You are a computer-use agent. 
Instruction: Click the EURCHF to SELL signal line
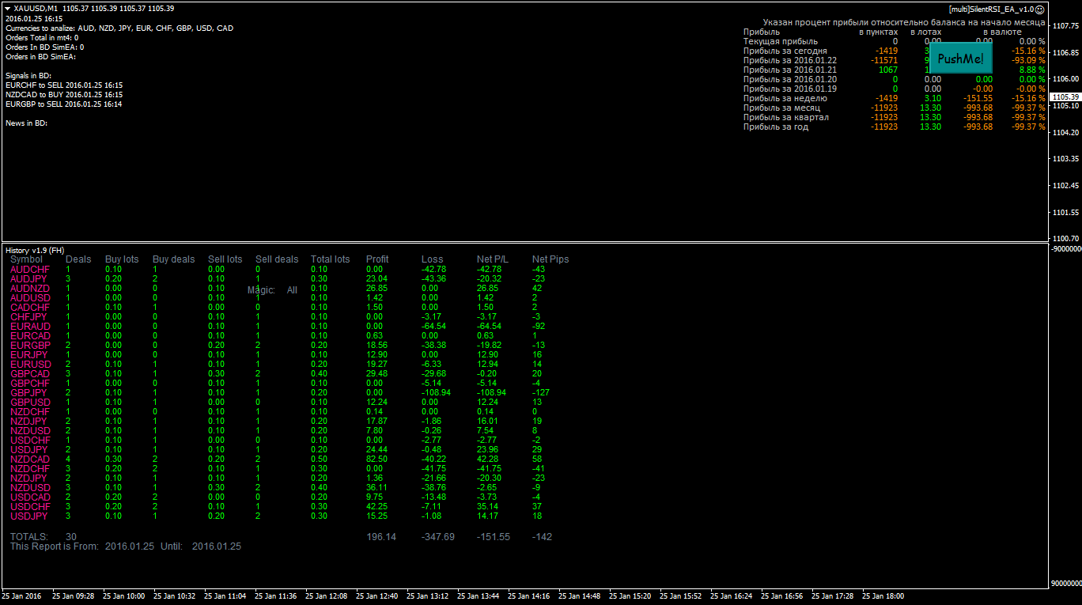(64, 85)
